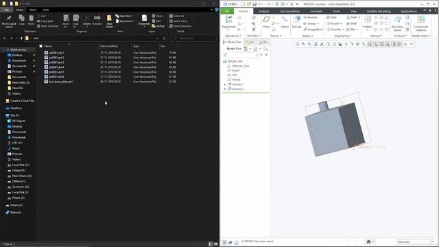Create a New folder in Explorer

[x=110, y=21]
